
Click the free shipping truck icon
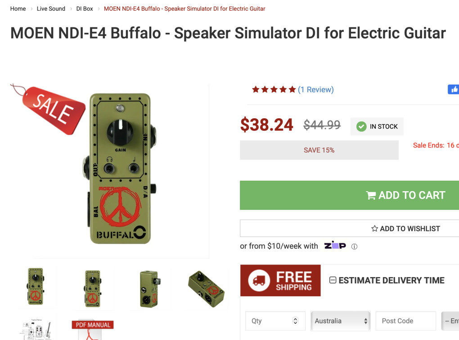(259, 280)
